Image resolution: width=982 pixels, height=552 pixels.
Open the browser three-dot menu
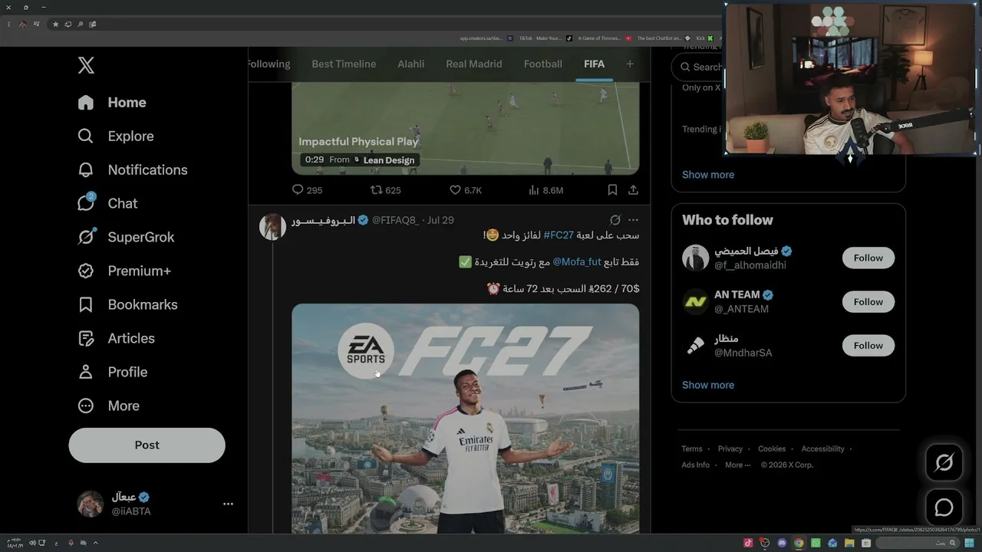[x=9, y=25]
